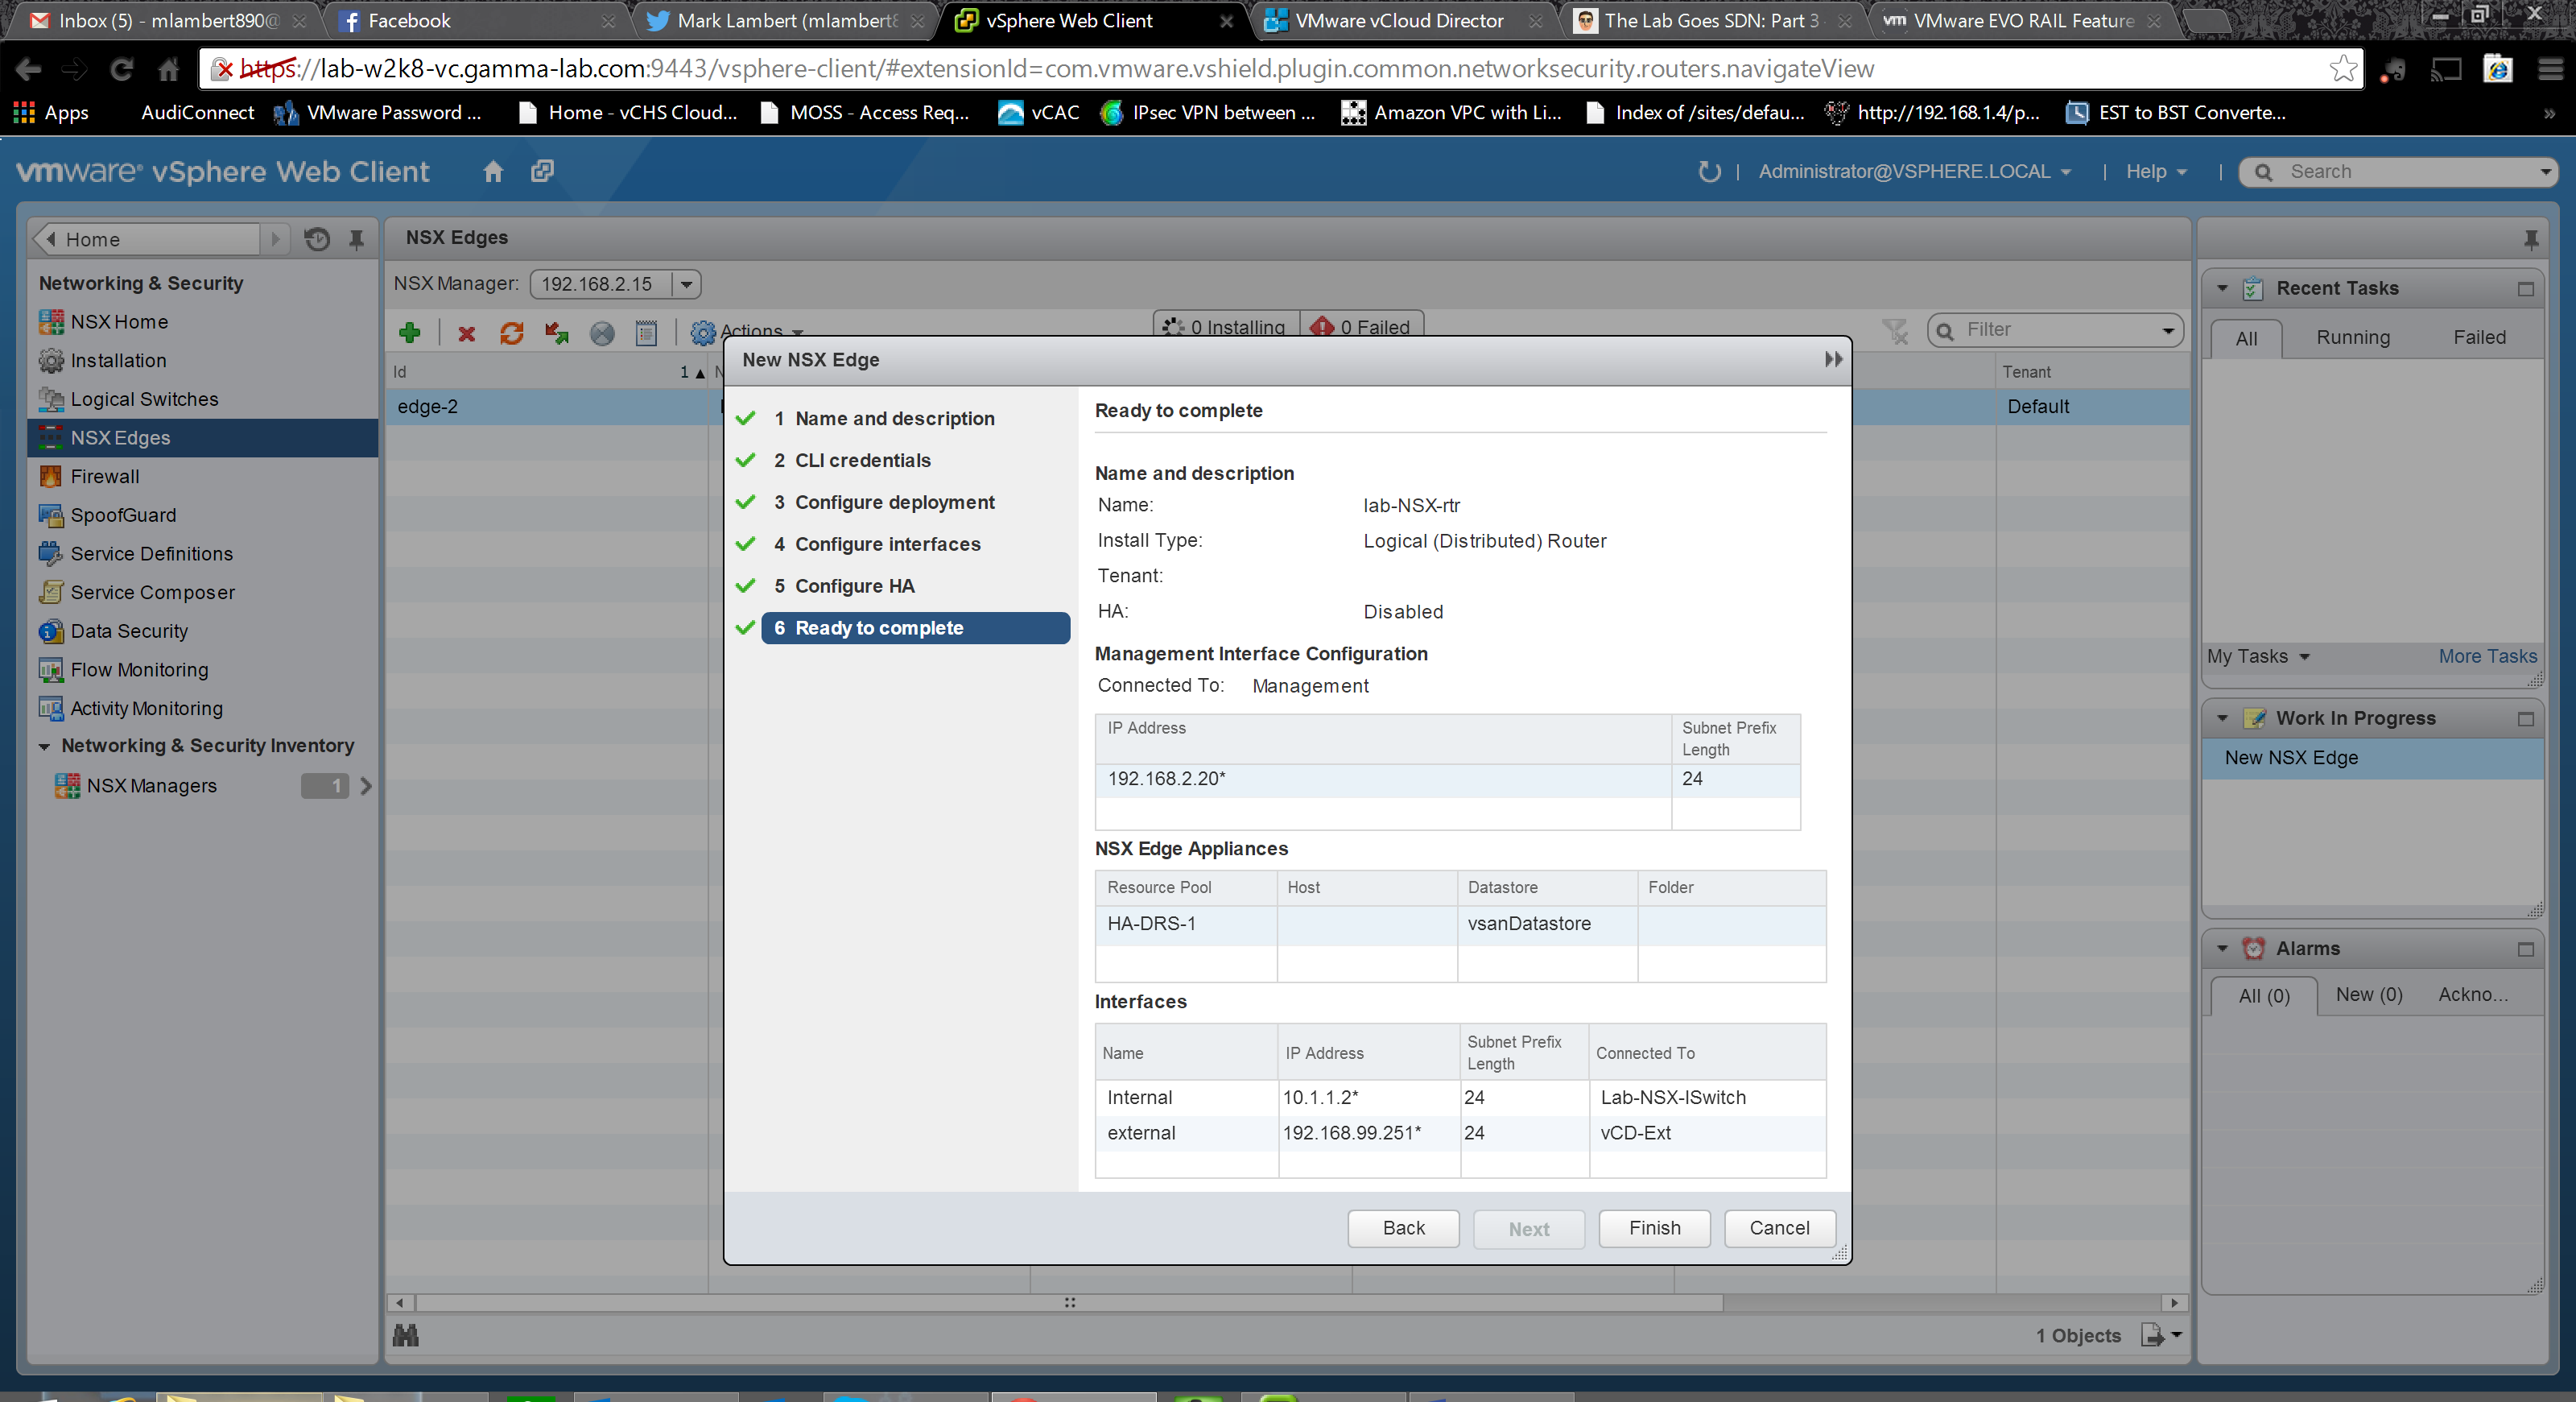Click the binoculars find icon
This screenshot has height=1402, width=2576.
(406, 1335)
